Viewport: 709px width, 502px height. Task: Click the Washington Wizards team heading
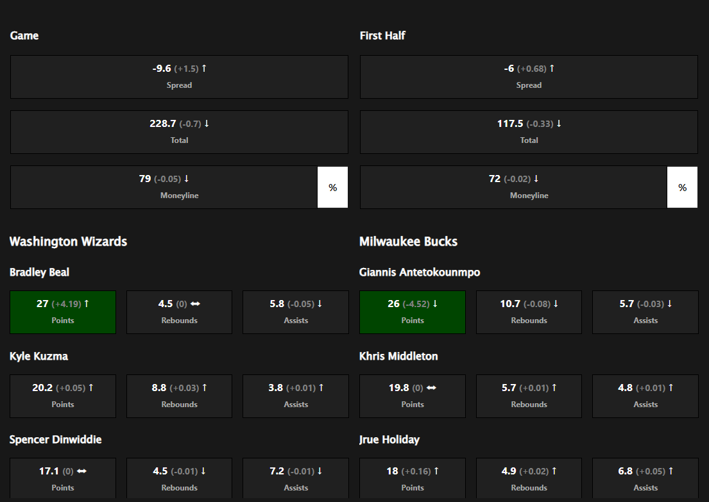coord(68,242)
